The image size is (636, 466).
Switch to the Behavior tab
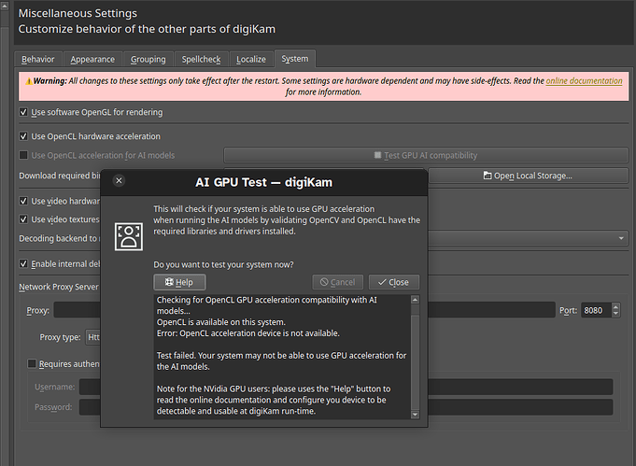click(37, 59)
